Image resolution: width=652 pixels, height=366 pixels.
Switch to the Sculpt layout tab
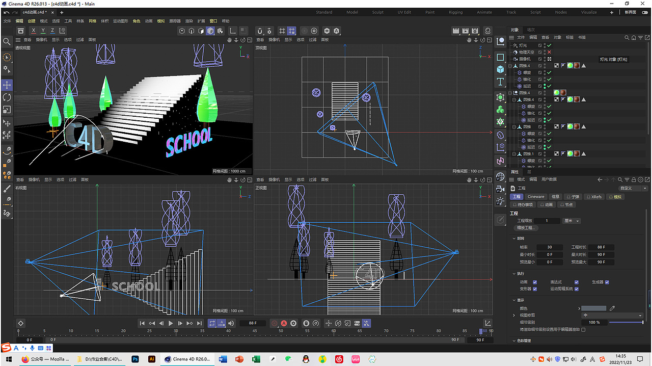point(377,12)
